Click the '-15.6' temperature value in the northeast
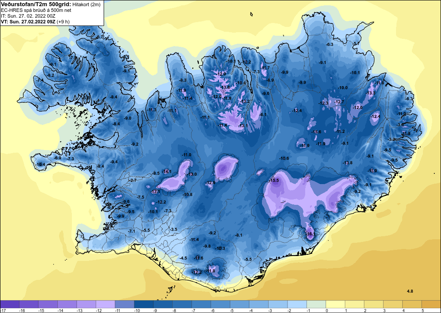 [x=316, y=132]
